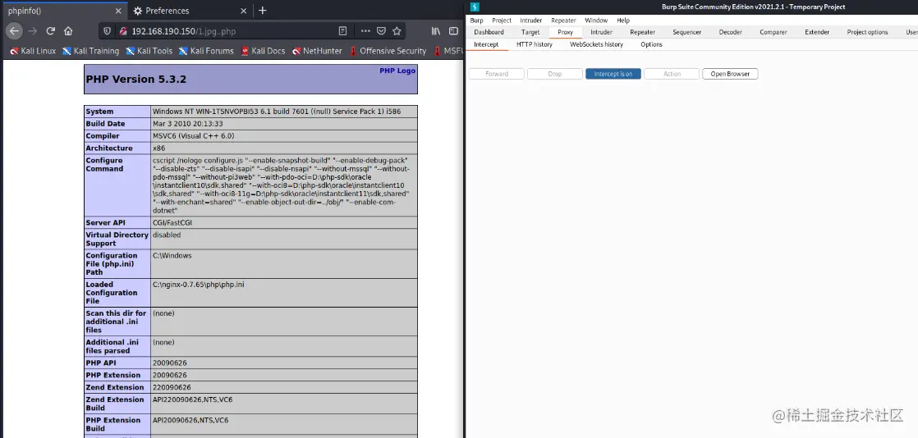Open the Intruder menu in Burp
Screen dimensions: 918x438
pos(531,21)
